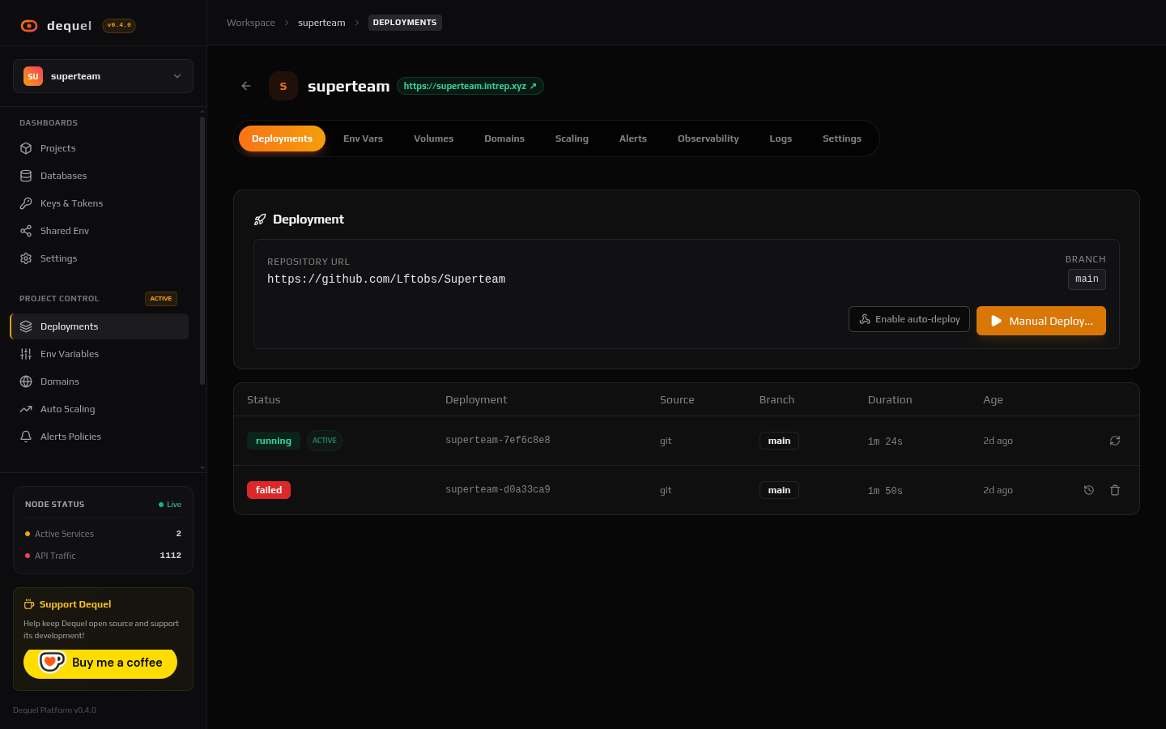
Task: Click the running status badge
Action: tap(274, 441)
